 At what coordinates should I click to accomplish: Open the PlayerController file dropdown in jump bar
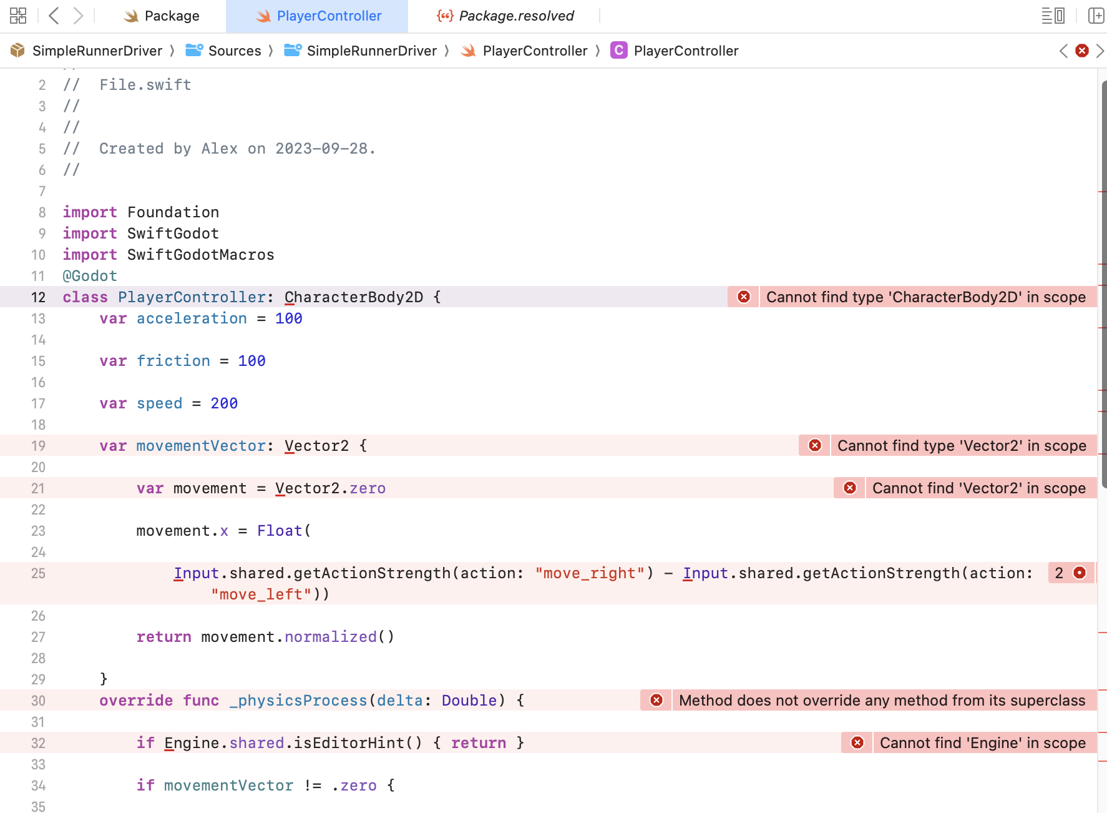pos(535,51)
